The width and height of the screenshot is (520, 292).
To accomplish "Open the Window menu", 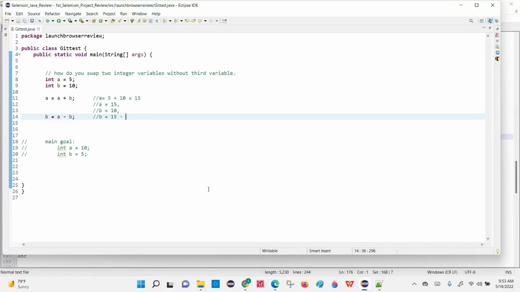I will coord(139,13).
